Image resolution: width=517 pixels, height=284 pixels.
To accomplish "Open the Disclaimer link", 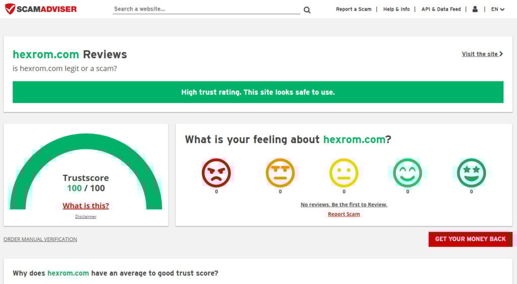I will pyautogui.click(x=86, y=217).
